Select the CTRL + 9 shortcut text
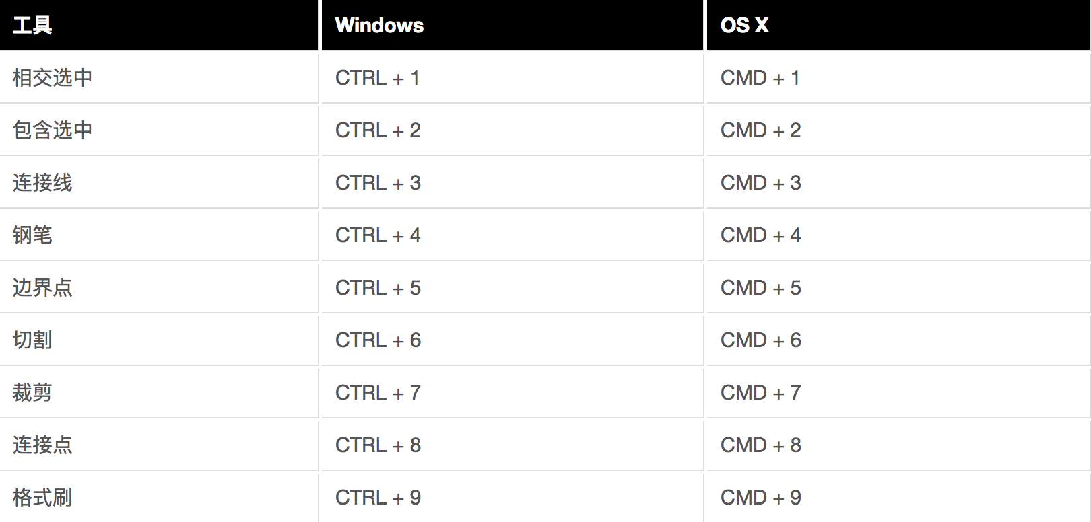The width and height of the screenshot is (1091, 522). click(x=378, y=498)
